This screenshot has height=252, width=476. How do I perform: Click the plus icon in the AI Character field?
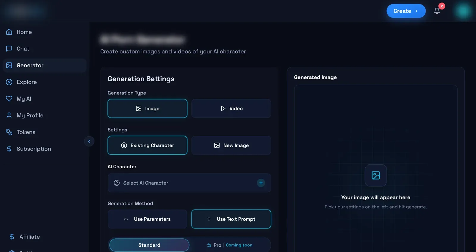tap(261, 183)
